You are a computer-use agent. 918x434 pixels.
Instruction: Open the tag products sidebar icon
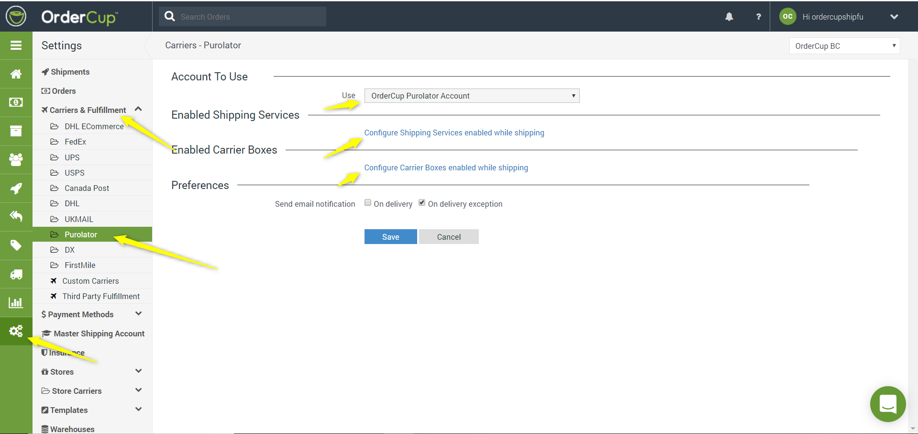pos(16,245)
